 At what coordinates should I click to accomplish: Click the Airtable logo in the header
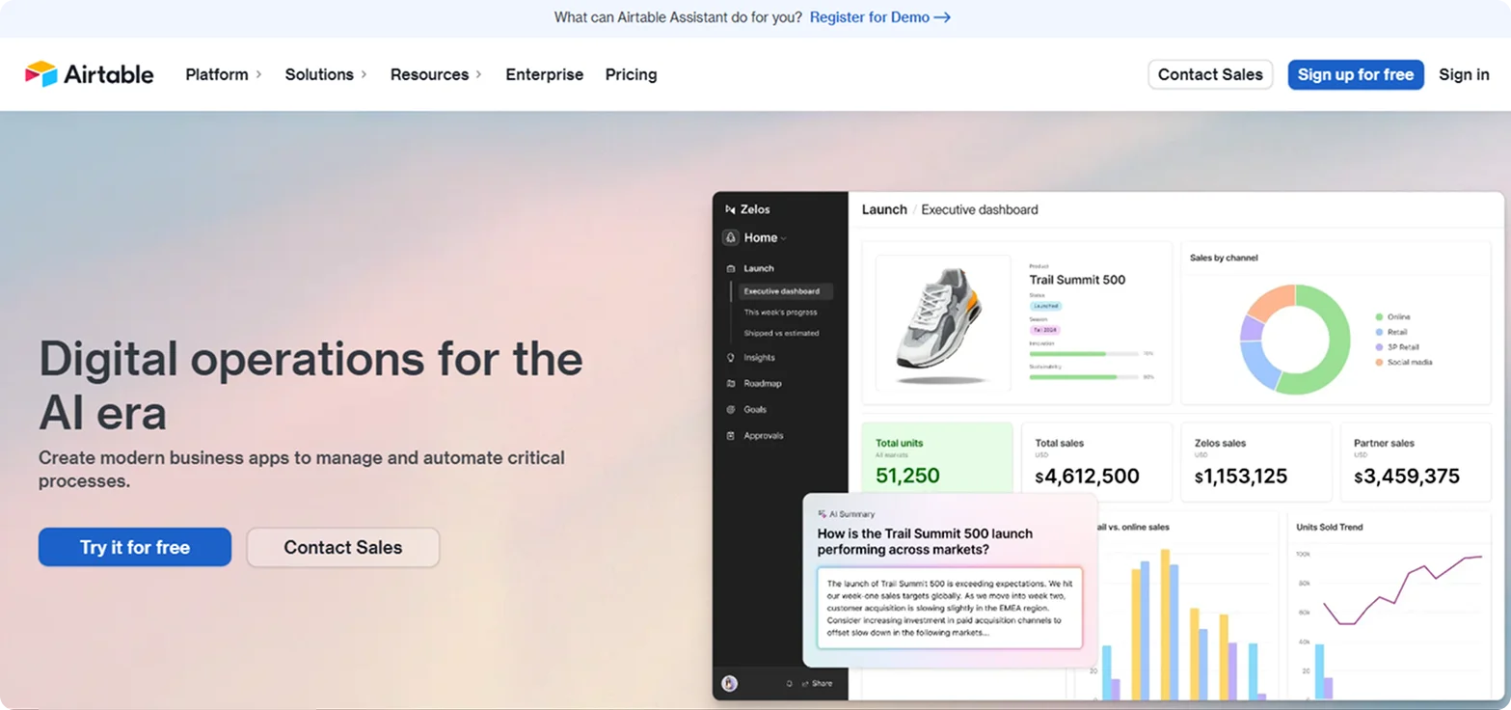89,74
